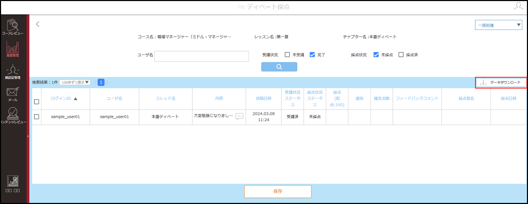Click the 大変勉強になりまし… content text
This screenshot has height=204, width=528.
(213, 115)
